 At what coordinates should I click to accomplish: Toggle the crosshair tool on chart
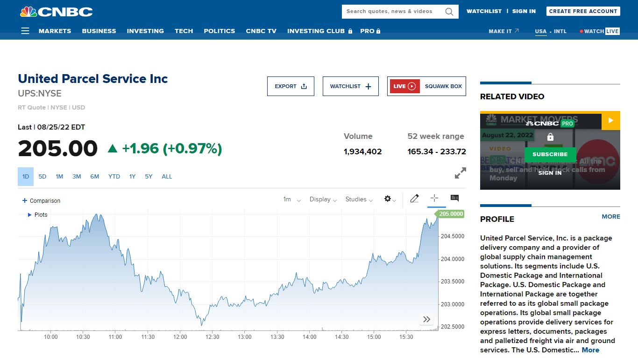(x=434, y=198)
